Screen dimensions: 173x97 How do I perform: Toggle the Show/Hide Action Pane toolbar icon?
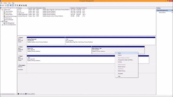coord(13,5)
